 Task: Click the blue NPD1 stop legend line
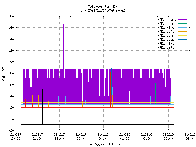click(x=182, y=40)
